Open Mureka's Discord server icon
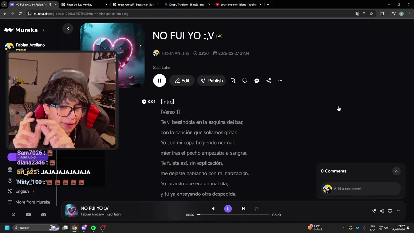414x233 pixels. tap(44, 215)
